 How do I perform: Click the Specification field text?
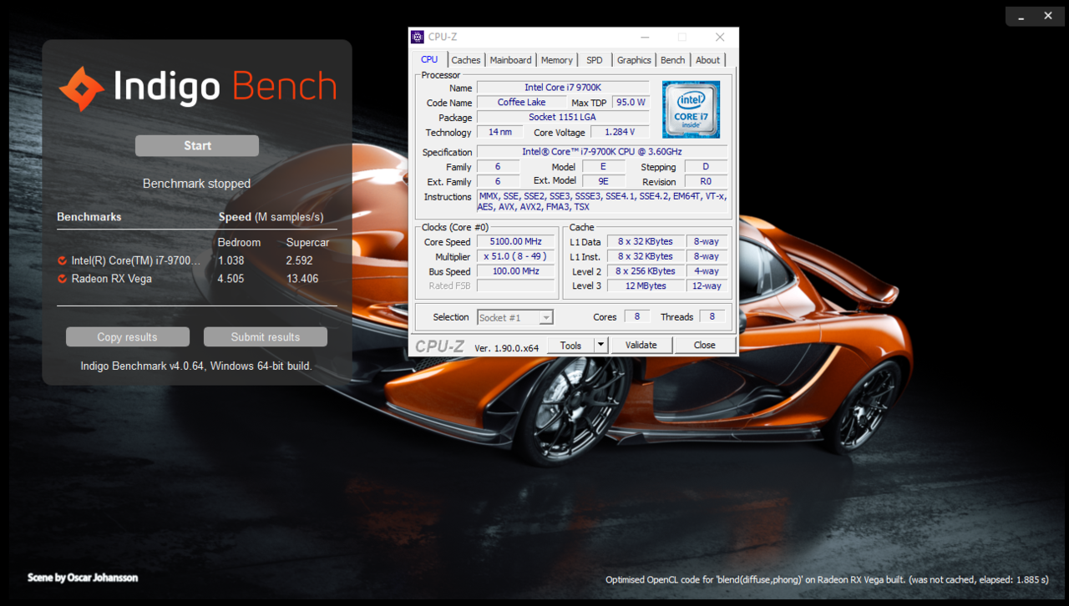tap(602, 152)
